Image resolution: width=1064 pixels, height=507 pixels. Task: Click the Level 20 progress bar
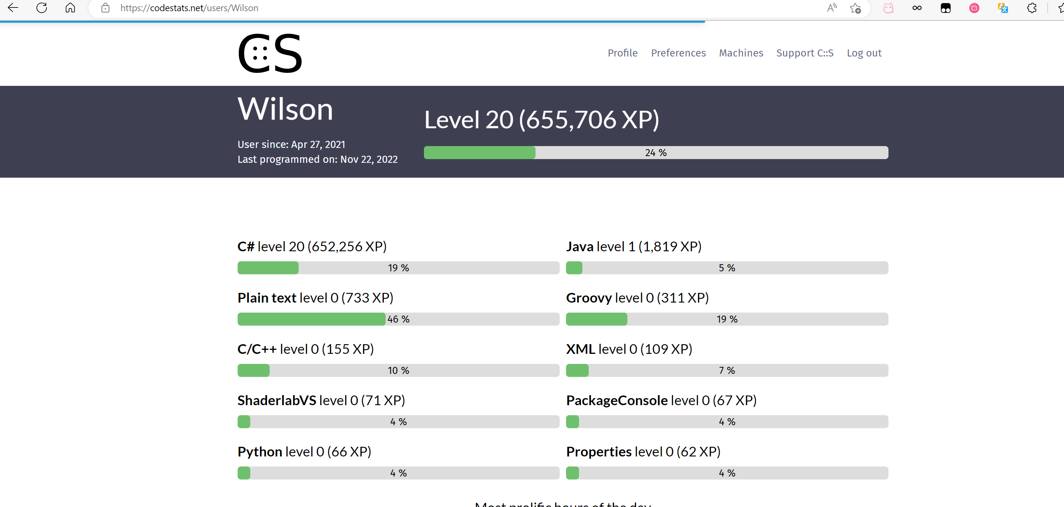(656, 153)
